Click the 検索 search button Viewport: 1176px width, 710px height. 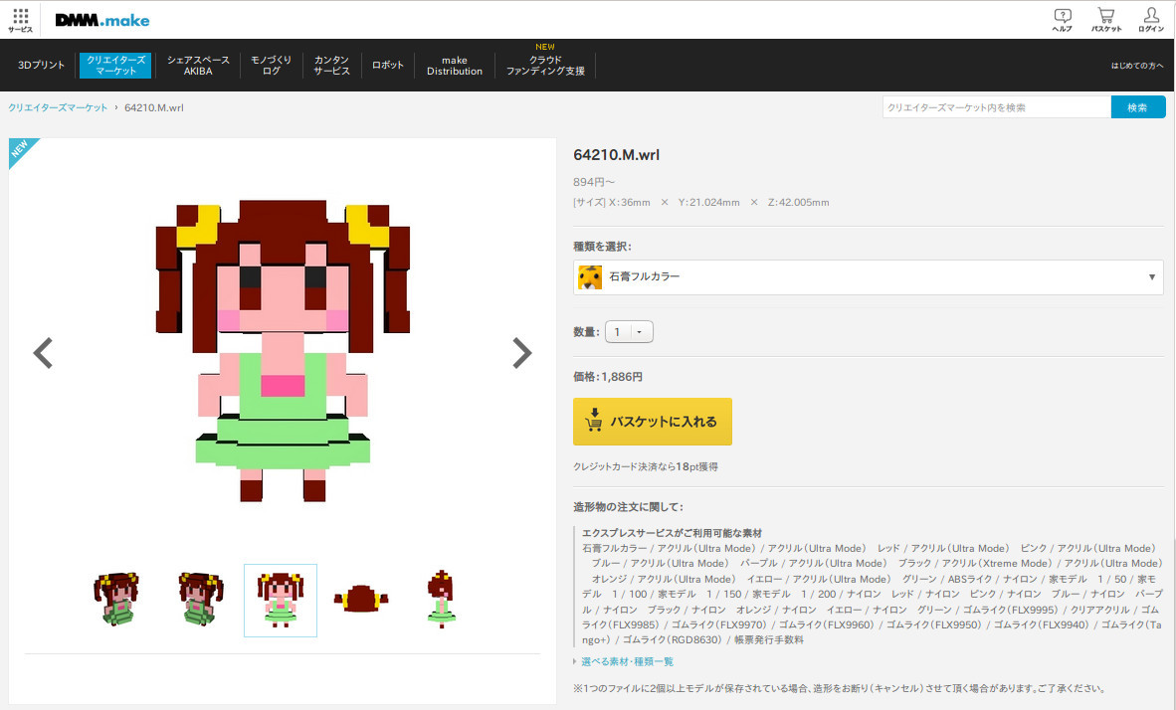click(x=1138, y=107)
